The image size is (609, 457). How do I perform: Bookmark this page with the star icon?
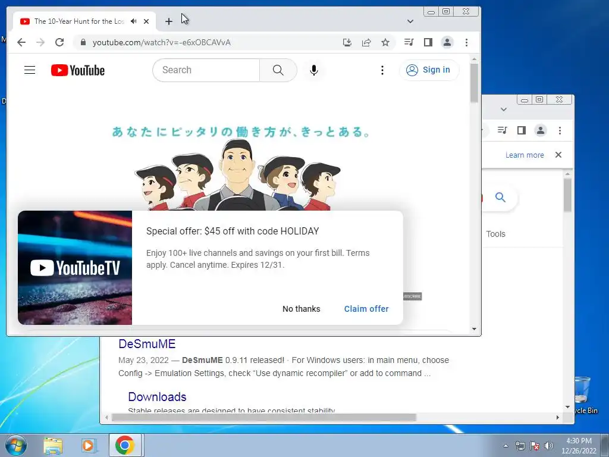pyautogui.click(x=385, y=42)
